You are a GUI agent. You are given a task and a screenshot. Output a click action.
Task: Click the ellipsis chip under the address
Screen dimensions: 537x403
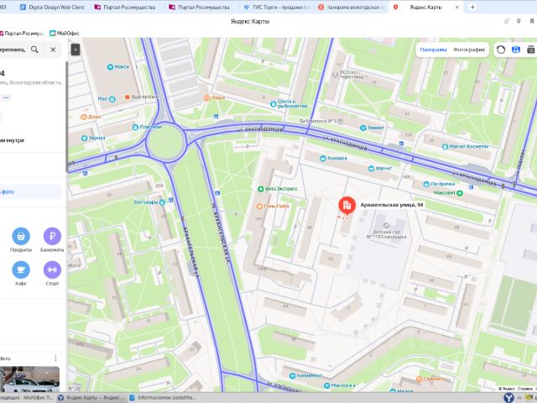6,97
